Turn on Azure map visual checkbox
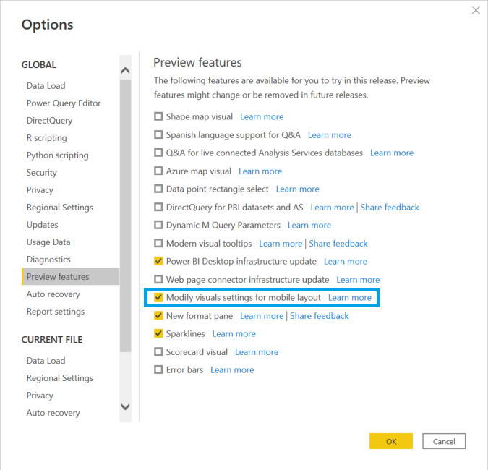Image resolution: width=488 pixels, height=470 pixels. [x=159, y=171]
